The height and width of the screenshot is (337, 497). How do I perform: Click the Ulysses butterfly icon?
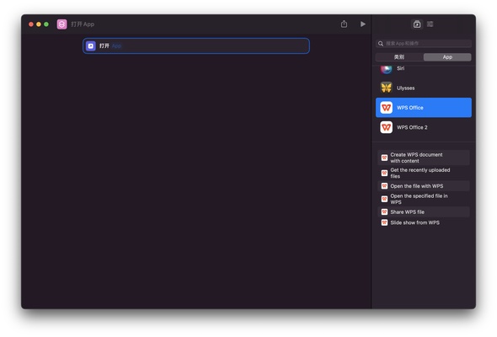pos(386,88)
